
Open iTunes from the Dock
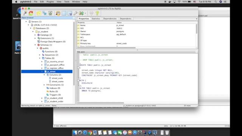click(125, 133)
